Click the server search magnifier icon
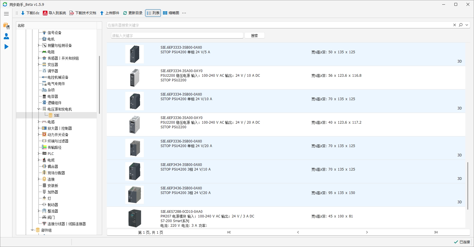Image resolution: width=474 pixels, height=247 pixels. point(461,25)
